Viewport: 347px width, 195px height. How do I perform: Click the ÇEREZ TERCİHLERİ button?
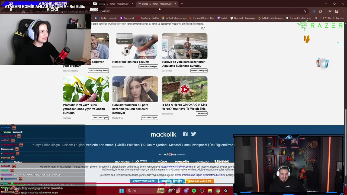(144, 181)
